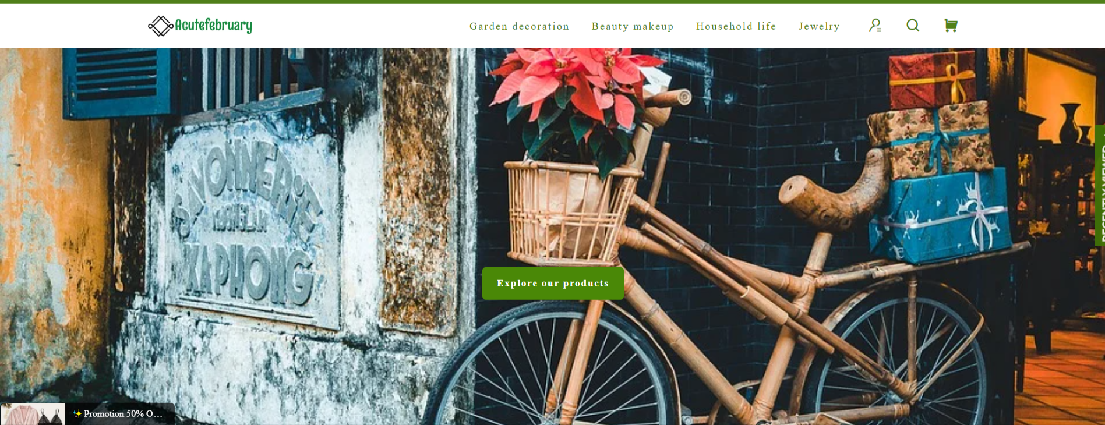The height and width of the screenshot is (425, 1105).
Task: Open Household life menu
Action: [736, 26]
